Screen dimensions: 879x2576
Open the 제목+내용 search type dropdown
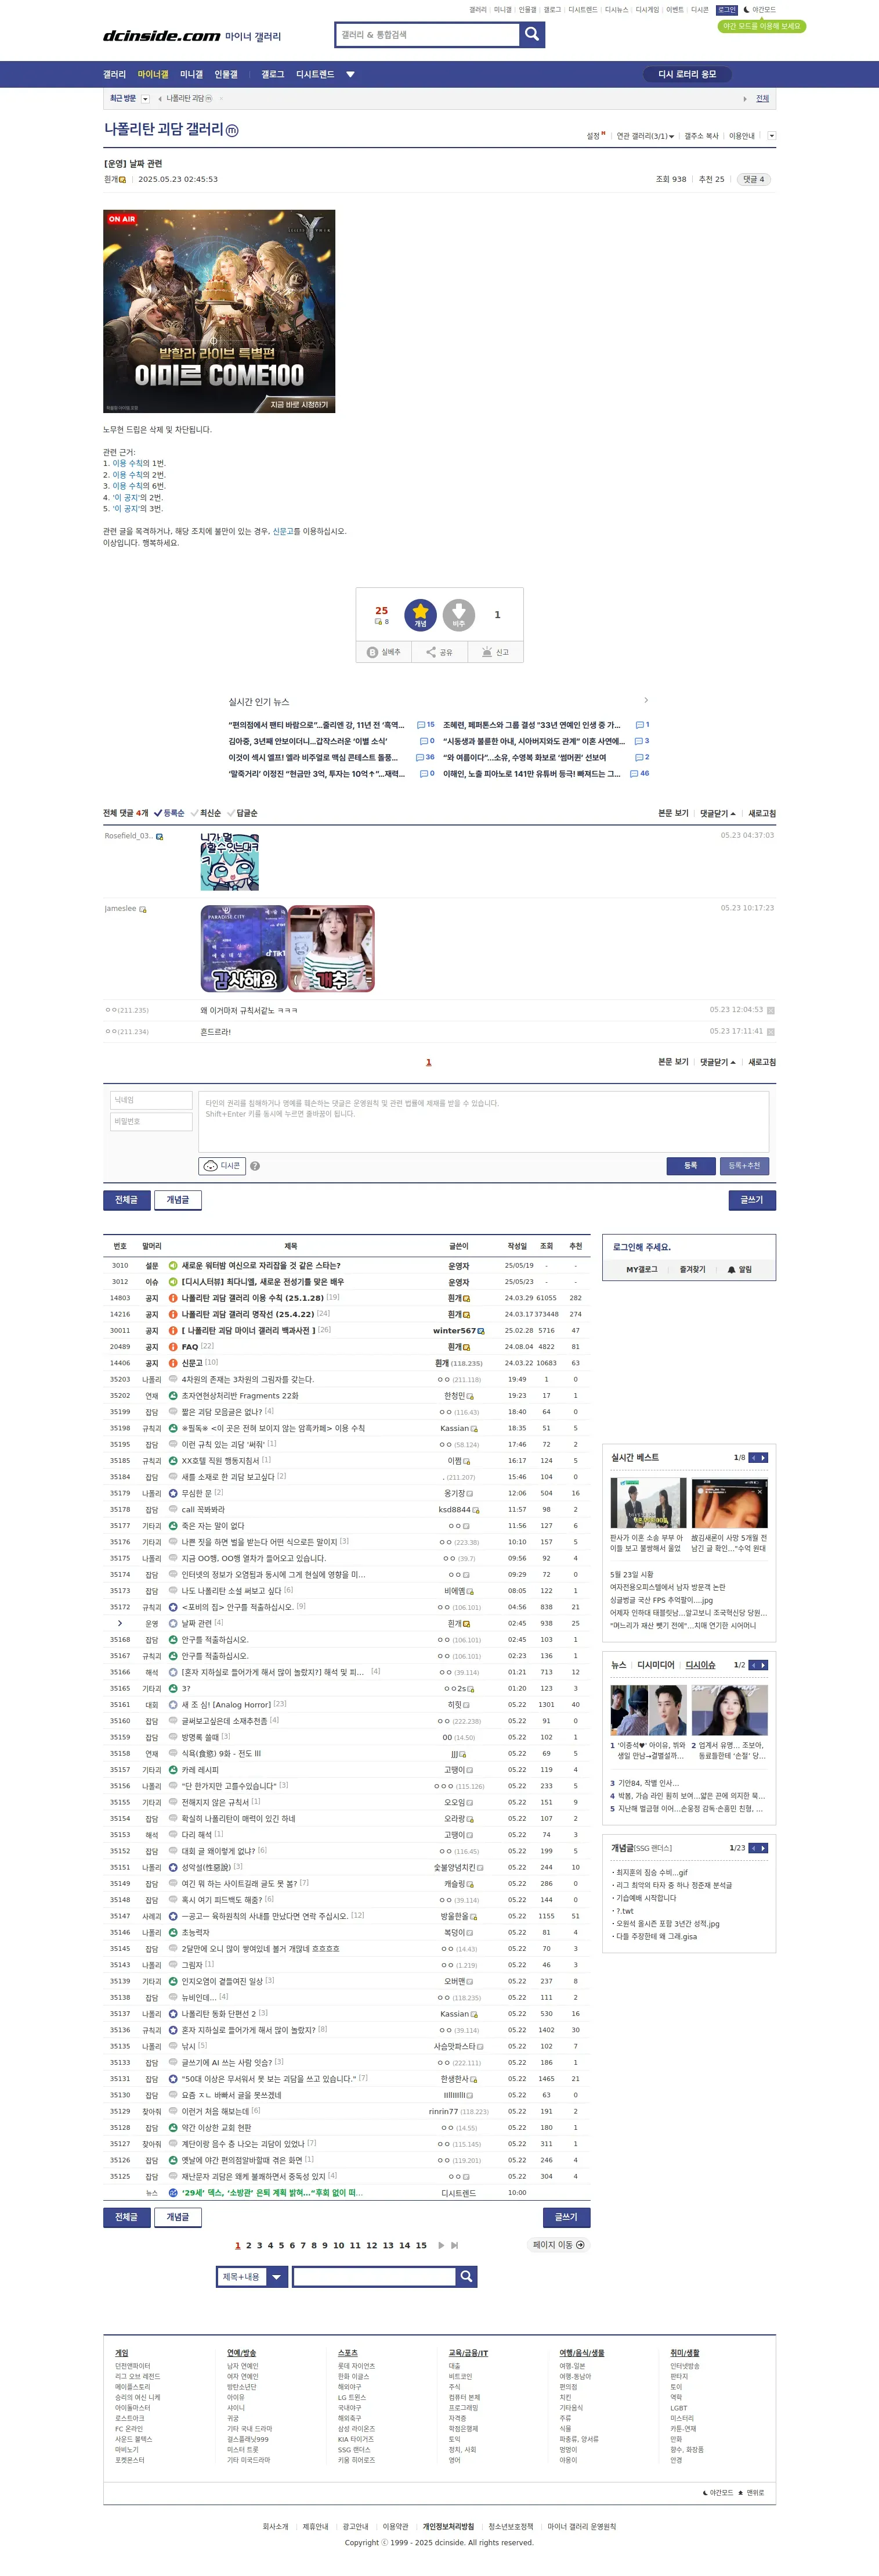[252, 2277]
